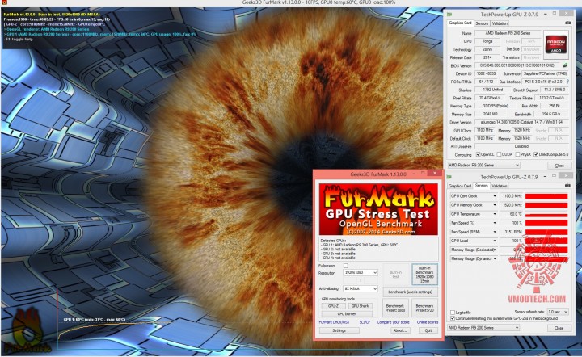Image resolution: width=582 pixels, height=357 pixels.
Task: Click the Driver Version value field
Action: point(521,122)
